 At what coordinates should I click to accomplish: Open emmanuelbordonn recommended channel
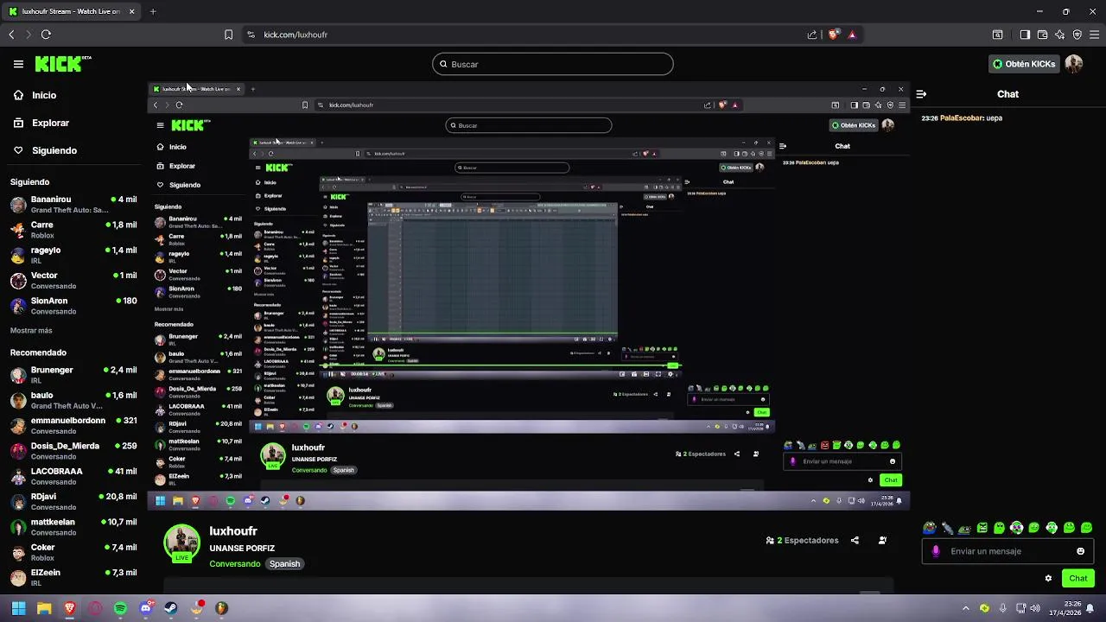(x=73, y=426)
